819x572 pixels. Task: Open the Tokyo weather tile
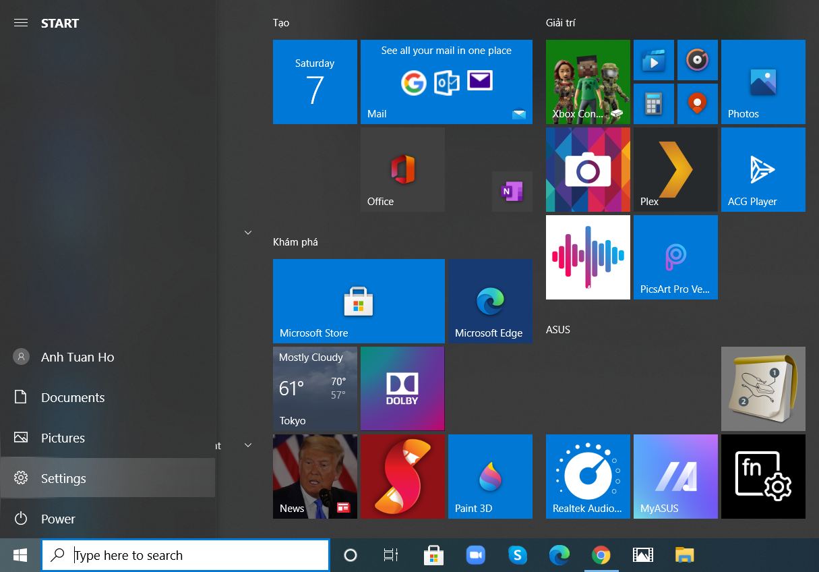click(x=315, y=389)
